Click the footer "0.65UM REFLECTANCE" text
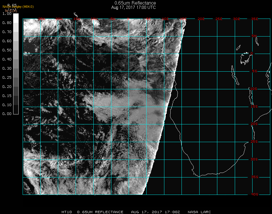 [x=100, y=212]
